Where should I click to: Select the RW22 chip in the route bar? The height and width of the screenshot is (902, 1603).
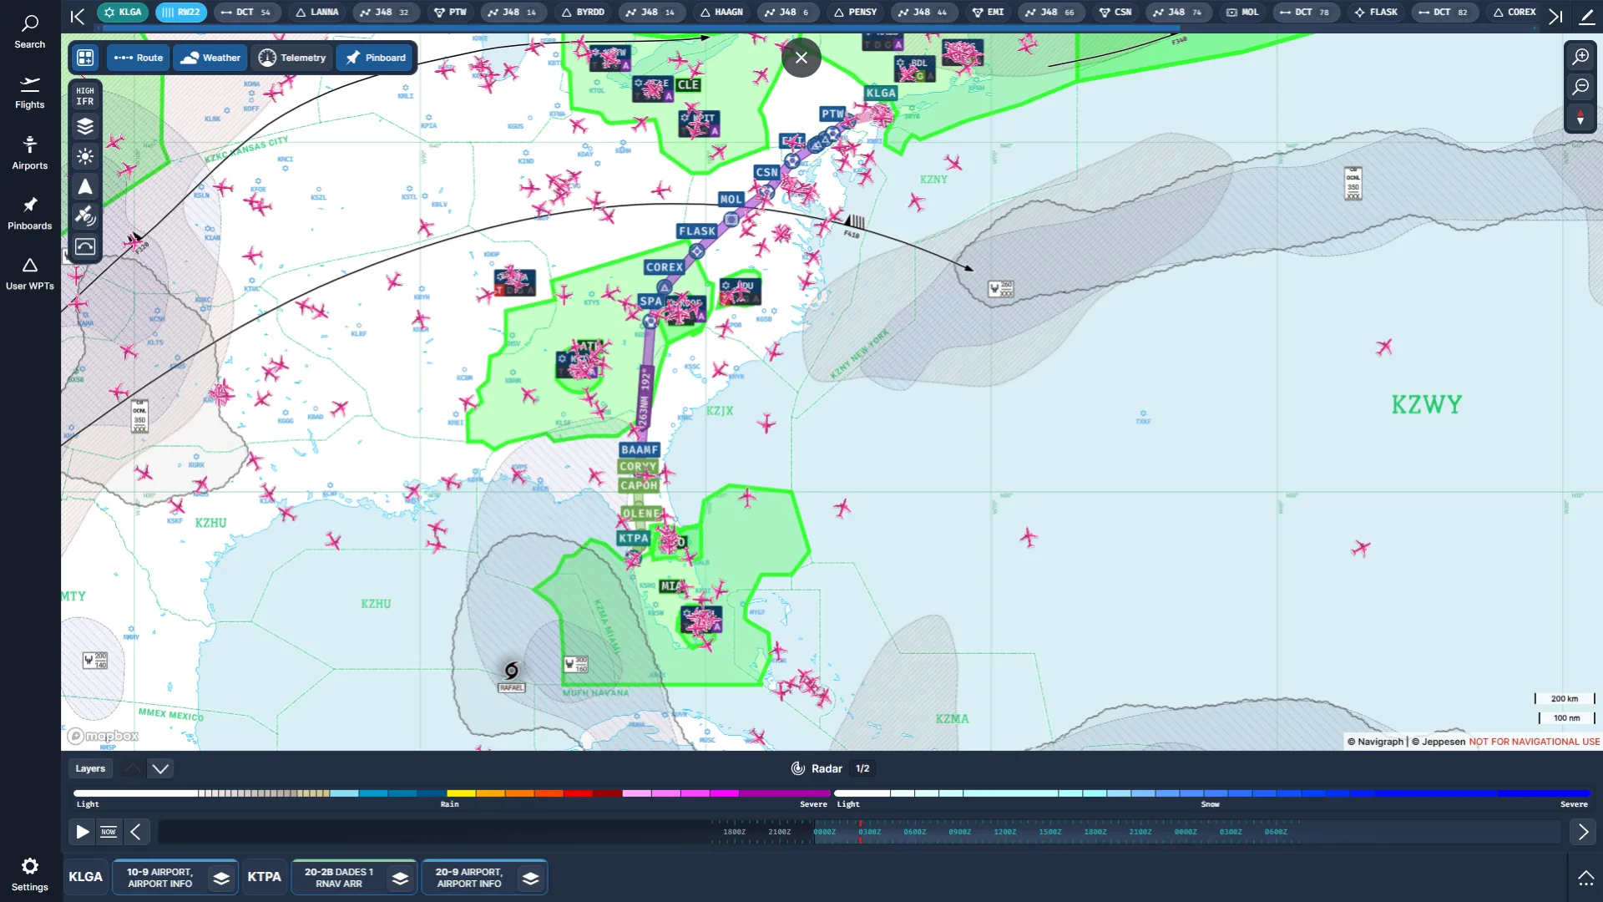point(181,13)
